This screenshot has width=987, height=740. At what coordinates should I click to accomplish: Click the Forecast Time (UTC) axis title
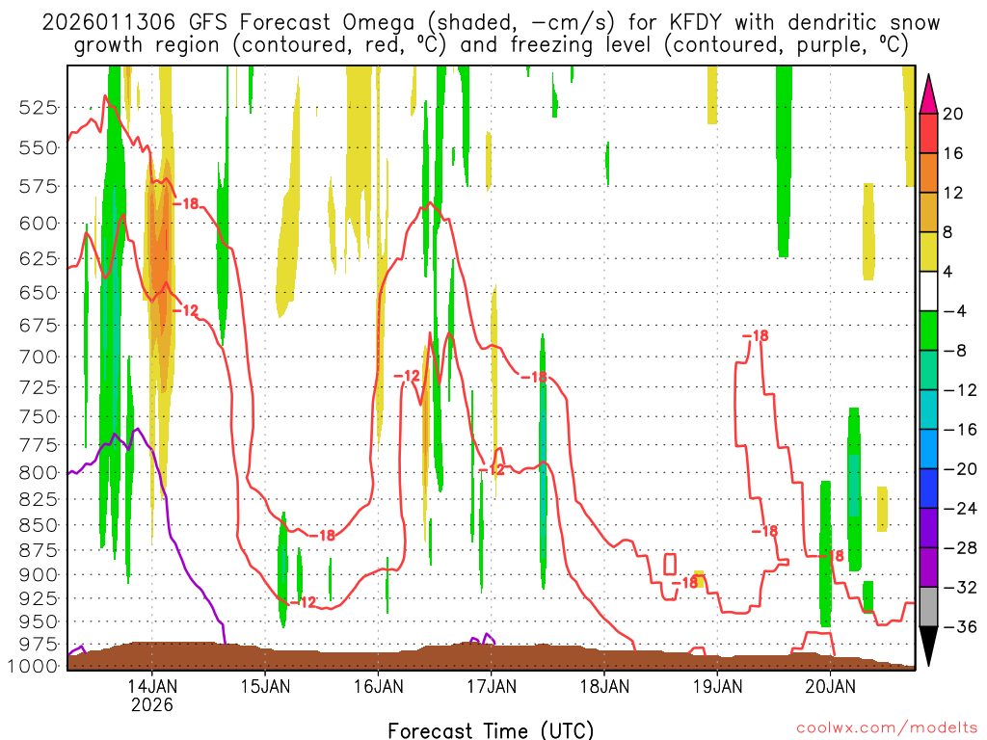[x=491, y=730]
